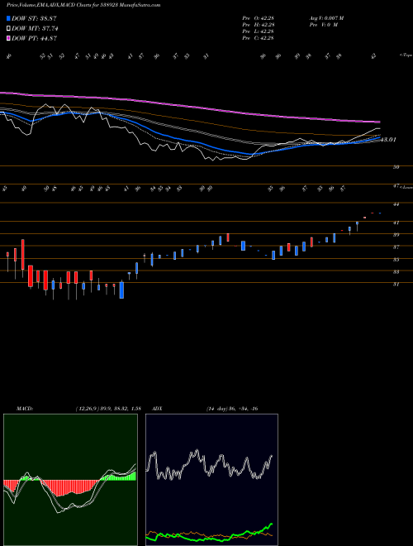Select the 'DOW ST: 38.87' legend text
The image size is (413, 546).
34,19
